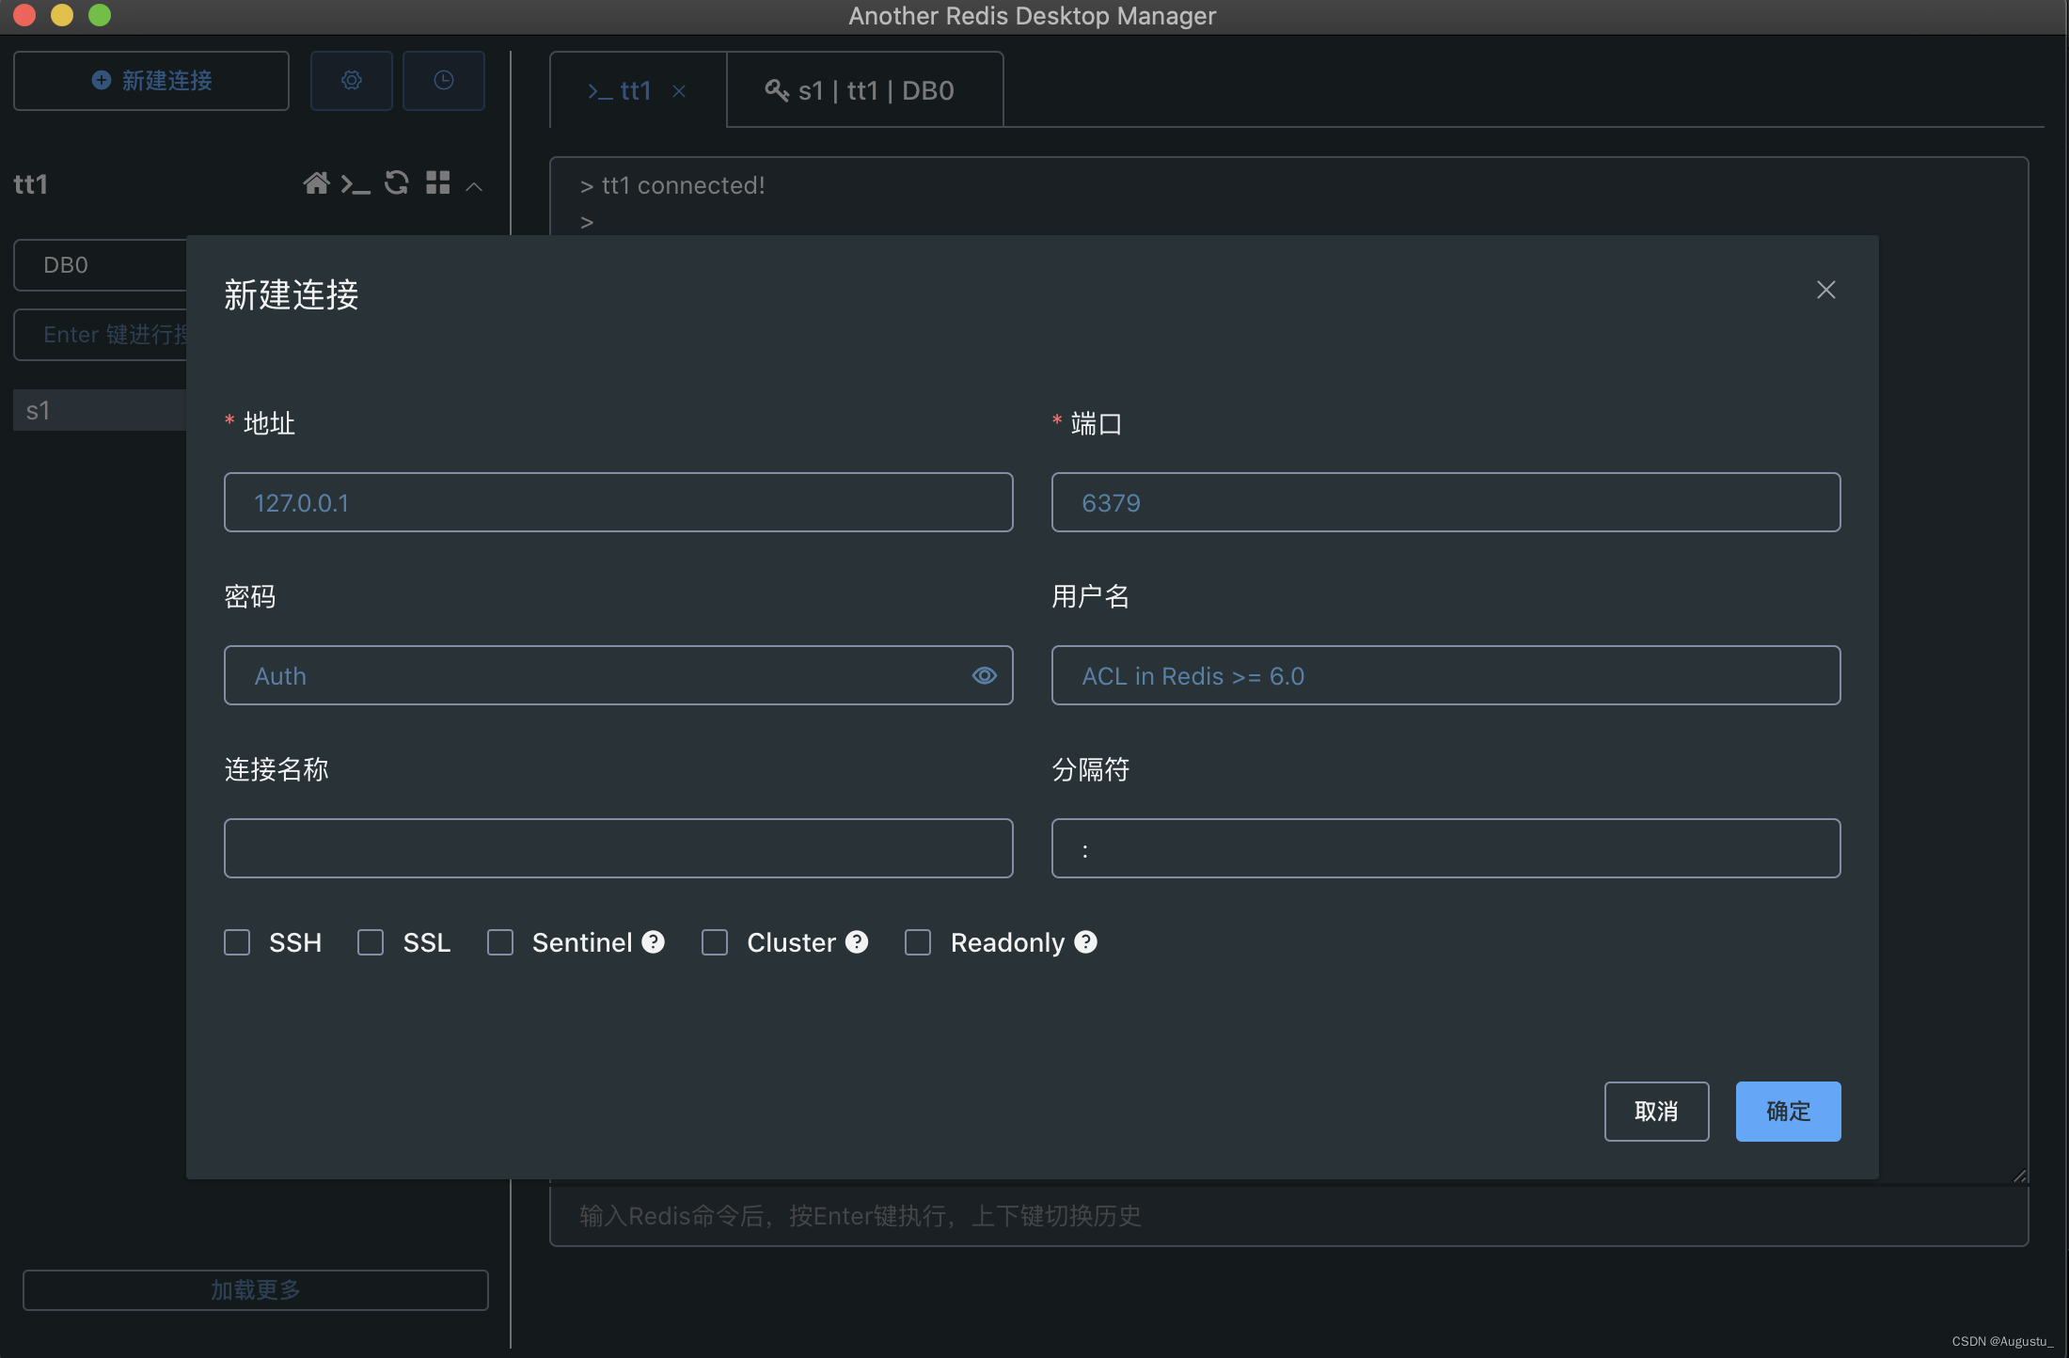Open the tt1 console terminal icon
Screen dimensions: 2069x1358
(355, 183)
